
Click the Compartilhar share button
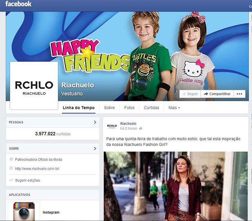[x=217, y=94]
